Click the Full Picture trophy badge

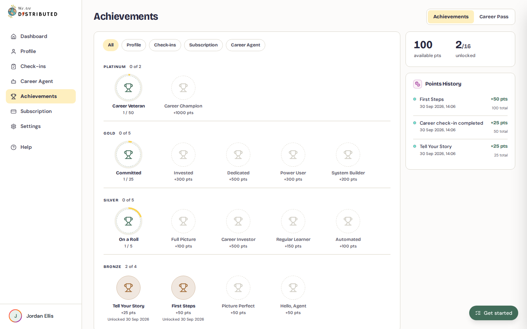[x=183, y=221]
